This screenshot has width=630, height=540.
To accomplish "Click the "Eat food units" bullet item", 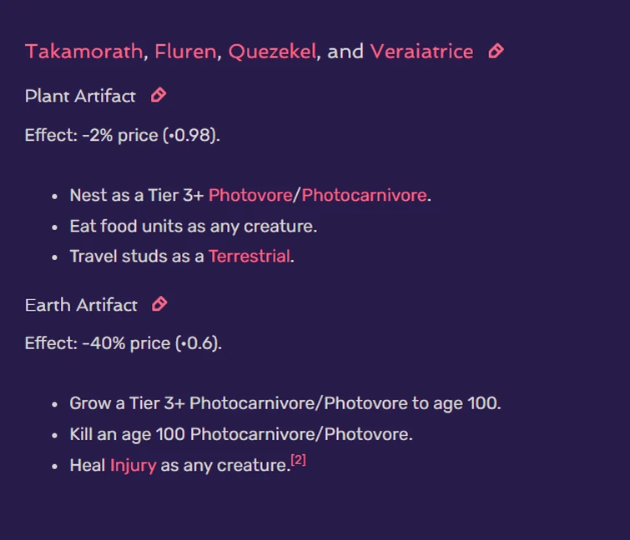I will 194,227.
